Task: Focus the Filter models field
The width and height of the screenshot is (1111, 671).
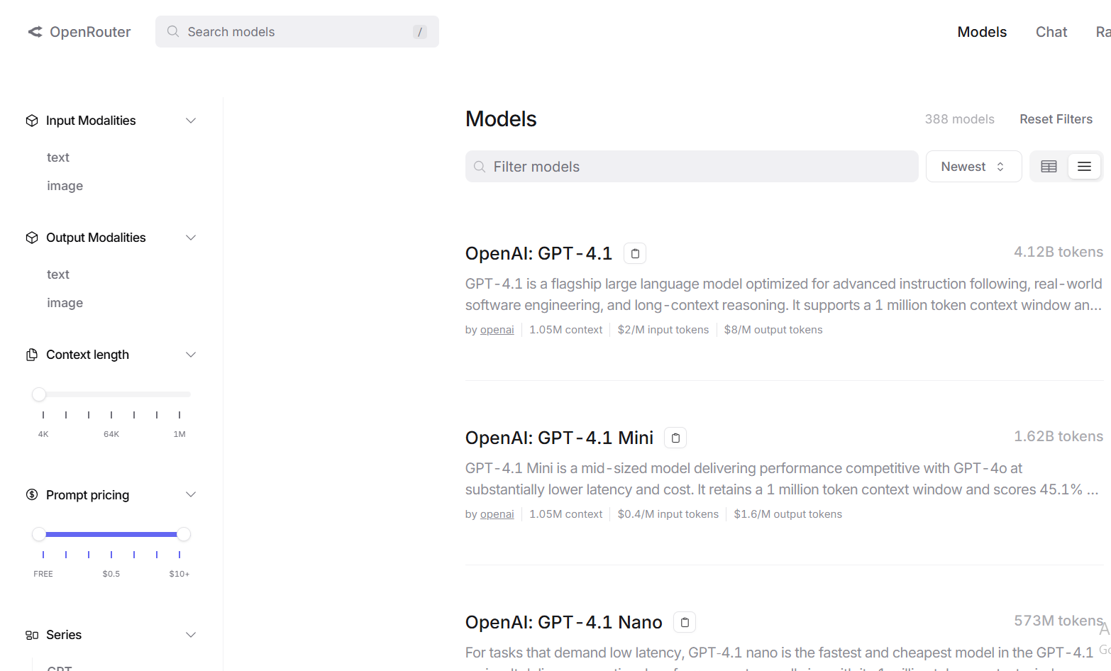Action: pyautogui.click(x=692, y=167)
